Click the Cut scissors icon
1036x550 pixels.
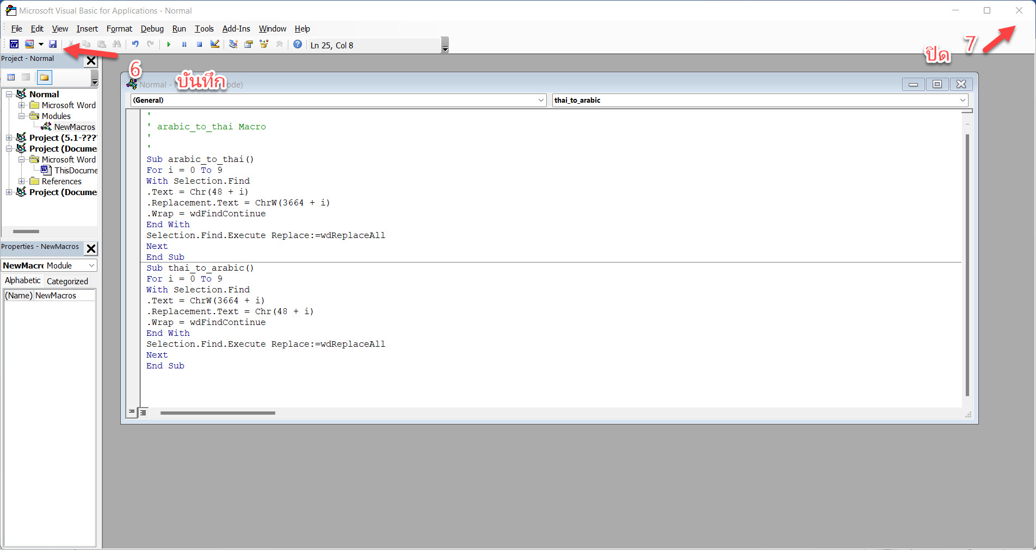(x=71, y=45)
